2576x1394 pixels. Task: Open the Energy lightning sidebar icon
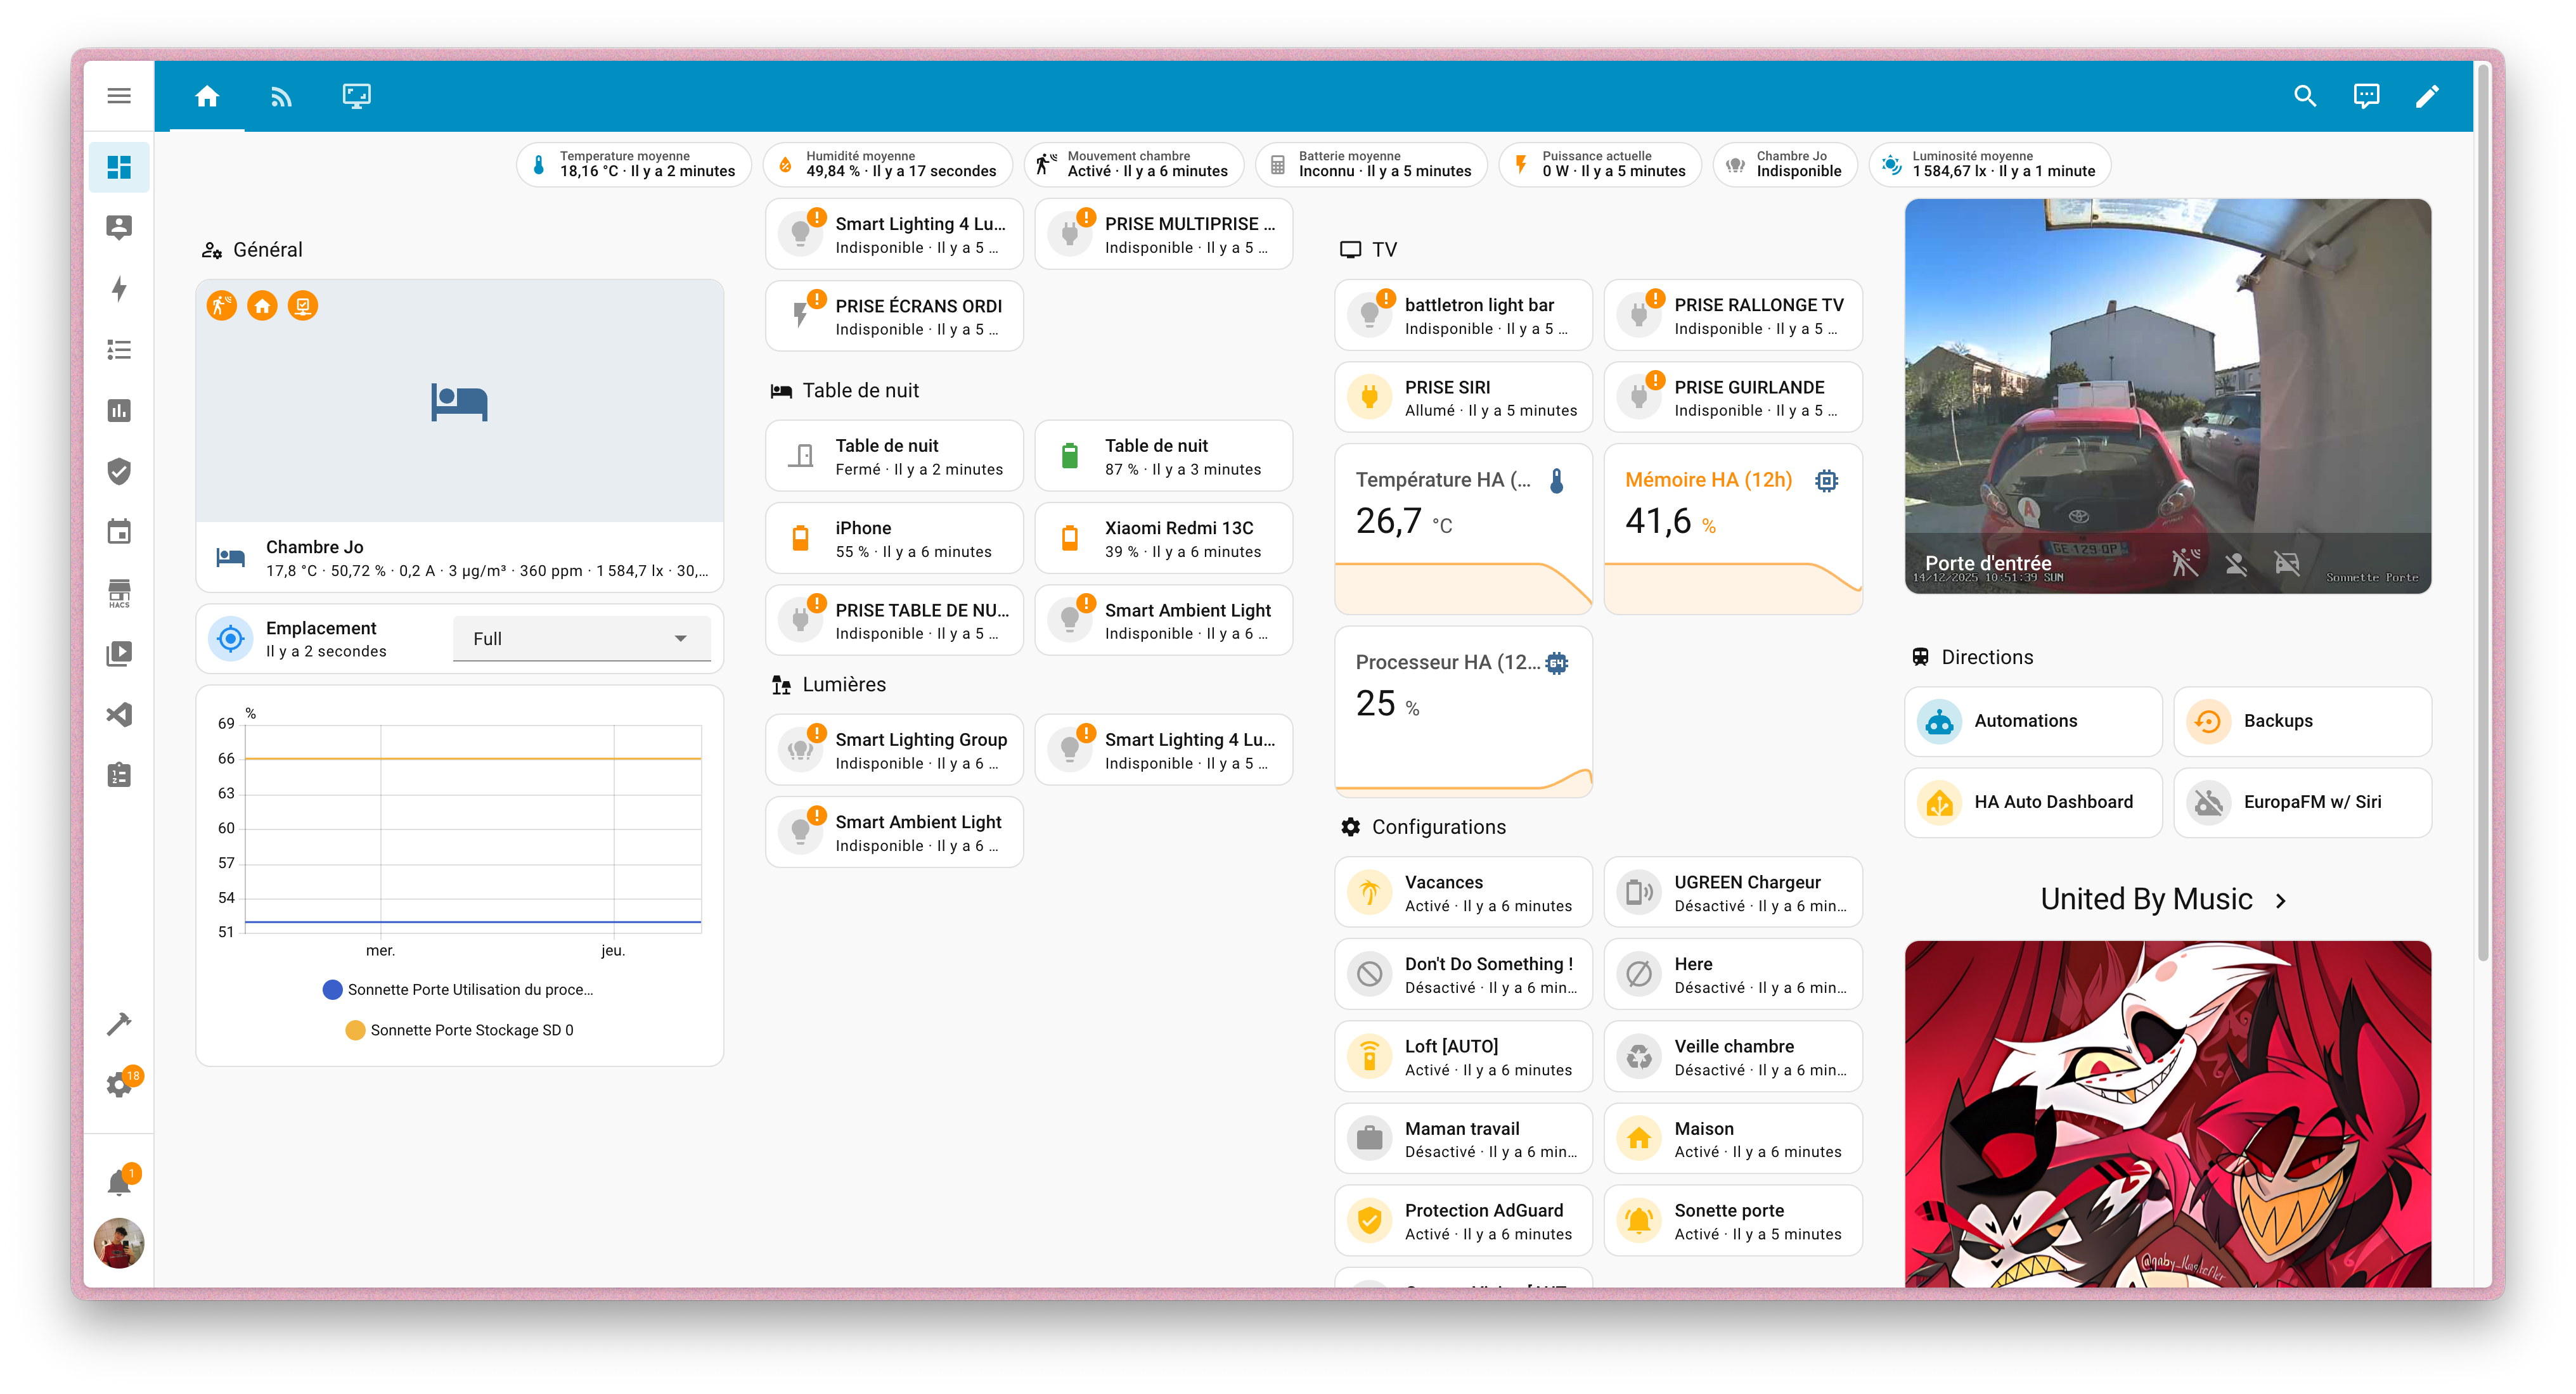119,289
